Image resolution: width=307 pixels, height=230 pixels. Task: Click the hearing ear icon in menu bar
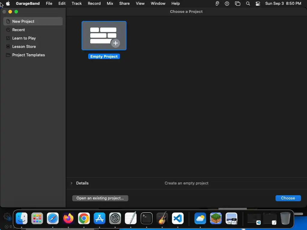pyautogui.click(x=217, y=4)
